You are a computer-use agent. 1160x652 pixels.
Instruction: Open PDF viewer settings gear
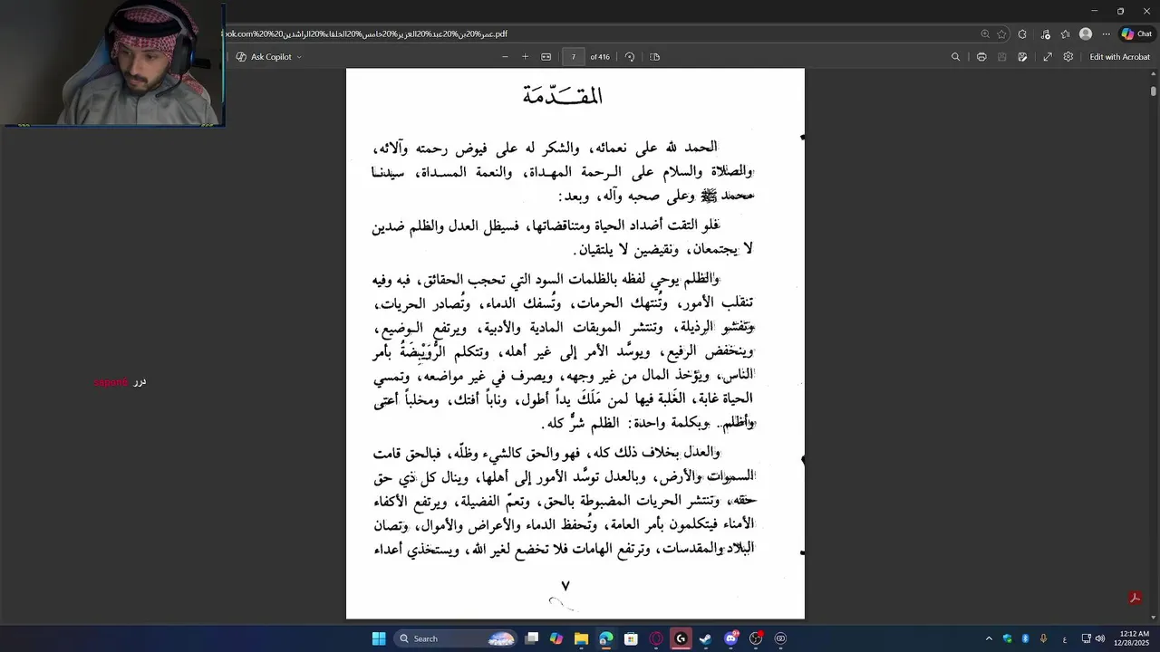1068,57
